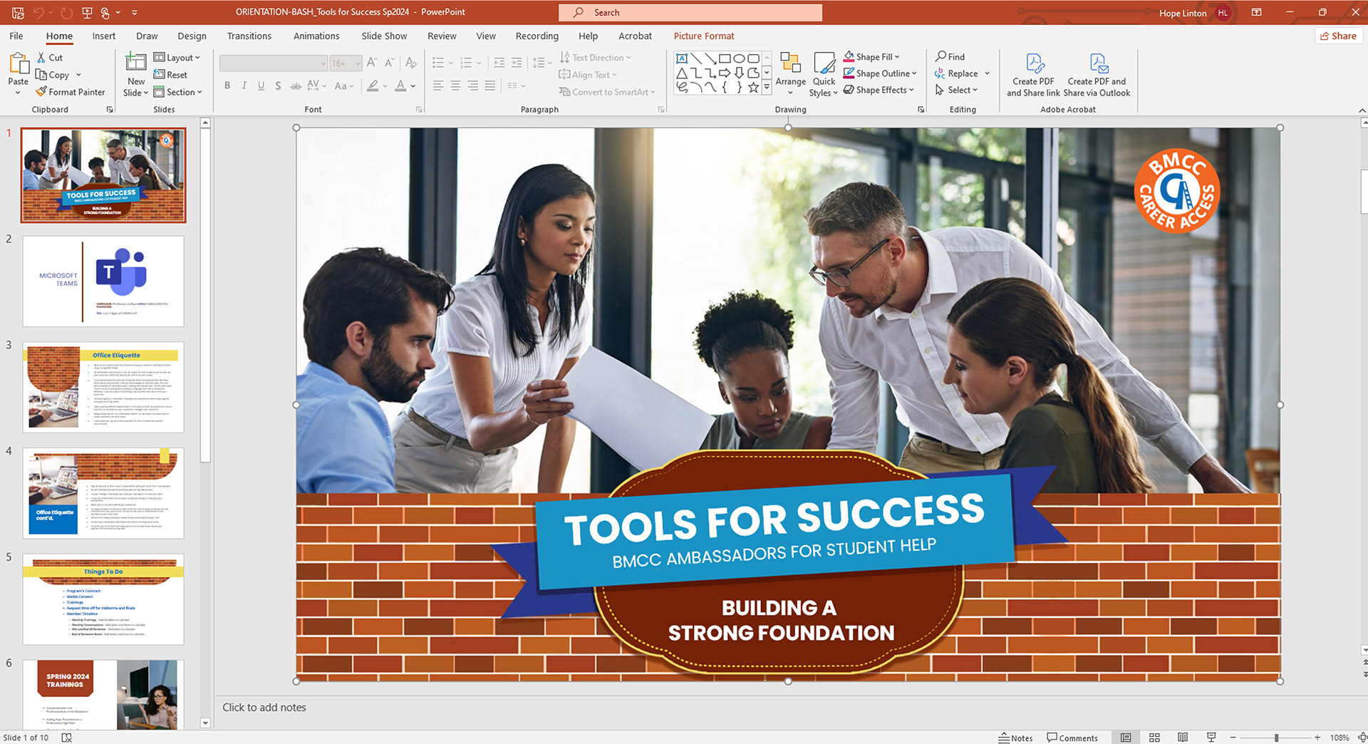
Task: Select the Oval shape in gallery
Action: (739, 58)
